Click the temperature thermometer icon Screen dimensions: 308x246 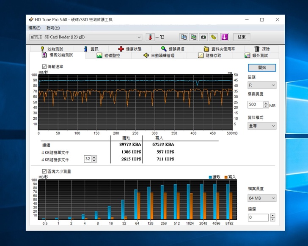pyautogui.click(x=150, y=37)
